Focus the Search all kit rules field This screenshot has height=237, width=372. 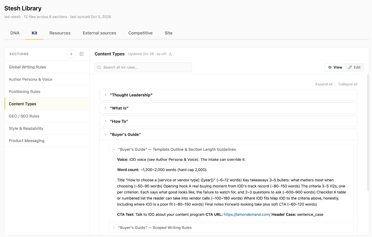(x=143, y=67)
